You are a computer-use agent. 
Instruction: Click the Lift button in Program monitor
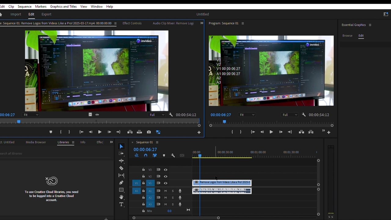[301, 132]
